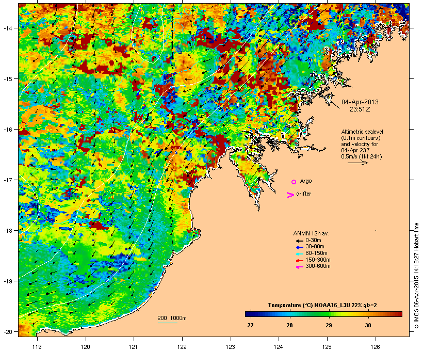Image resolution: width=423 pixels, height=351 pixels.
Task: Click the temperature color bar gradient
Action: pyautogui.click(x=323, y=314)
